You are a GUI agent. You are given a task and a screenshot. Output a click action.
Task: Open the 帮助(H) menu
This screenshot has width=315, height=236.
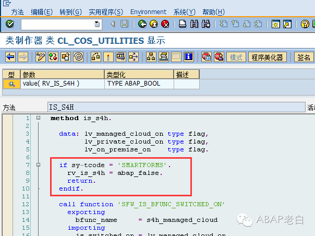213,12
